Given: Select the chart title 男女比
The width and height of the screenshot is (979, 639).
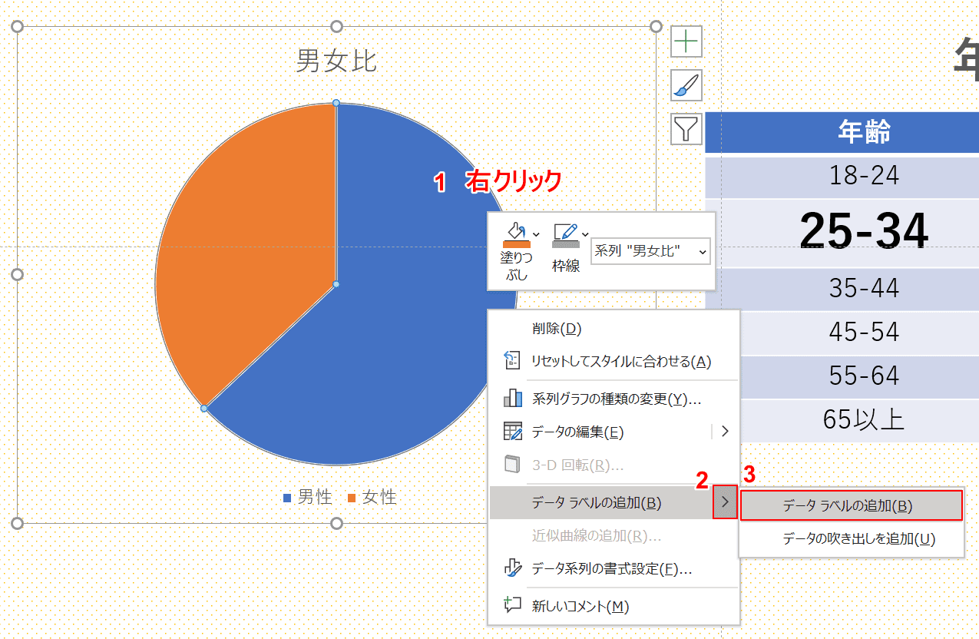Looking at the screenshot, I should [x=336, y=61].
